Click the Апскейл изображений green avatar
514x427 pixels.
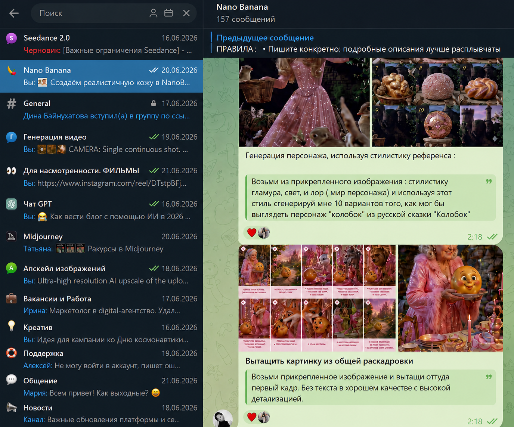click(x=12, y=268)
